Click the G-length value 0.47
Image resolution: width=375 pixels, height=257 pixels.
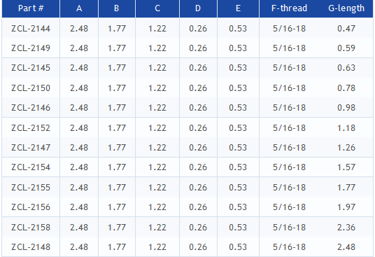346,29
